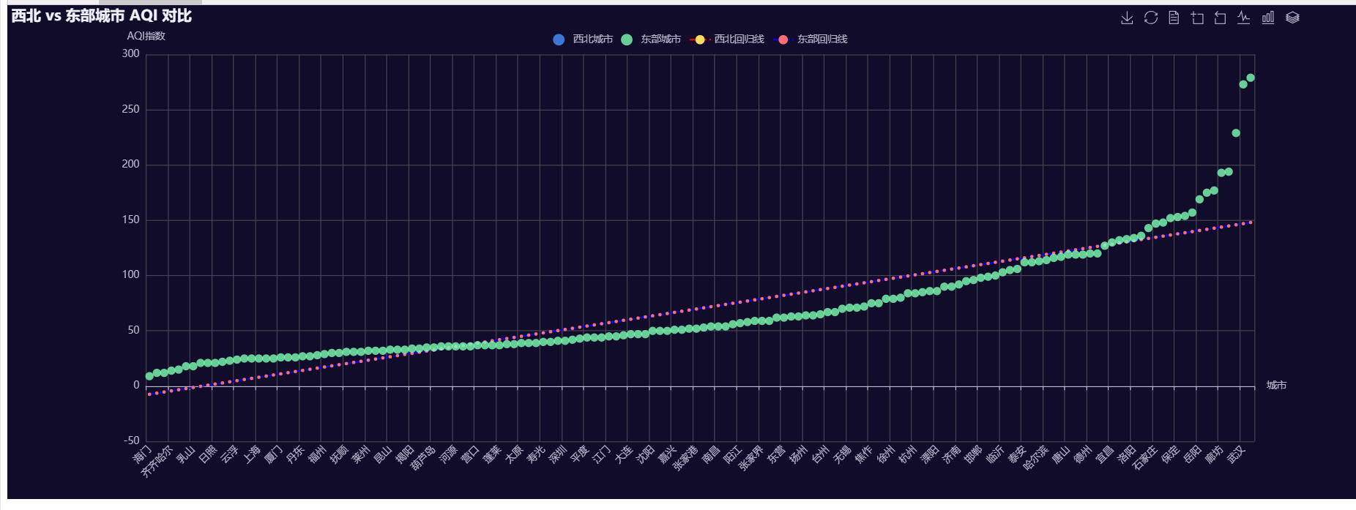Click the 石家庄 city axis label
The height and width of the screenshot is (510, 1356).
1144,458
